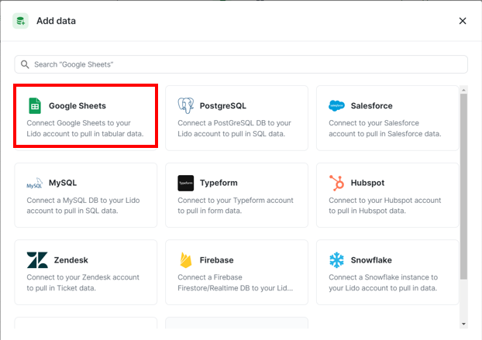The height and width of the screenshot is (340, 482).
Task: Click "Firestore/Realtime DB to your Lid..." text
Action: coord(235,288)
